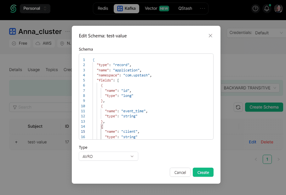Open the Personal team switcher

click(x=35, y=8)
